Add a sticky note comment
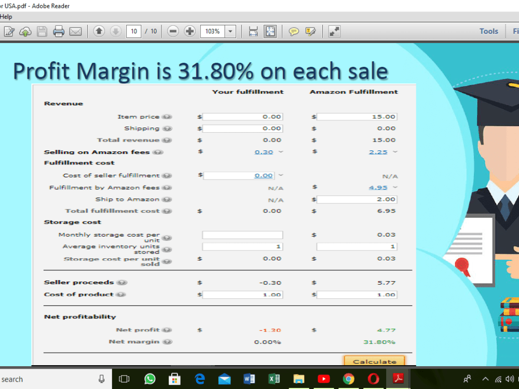 (294, 32)
